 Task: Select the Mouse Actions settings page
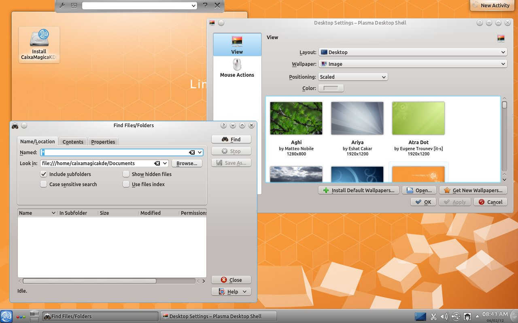coord(237,68)
